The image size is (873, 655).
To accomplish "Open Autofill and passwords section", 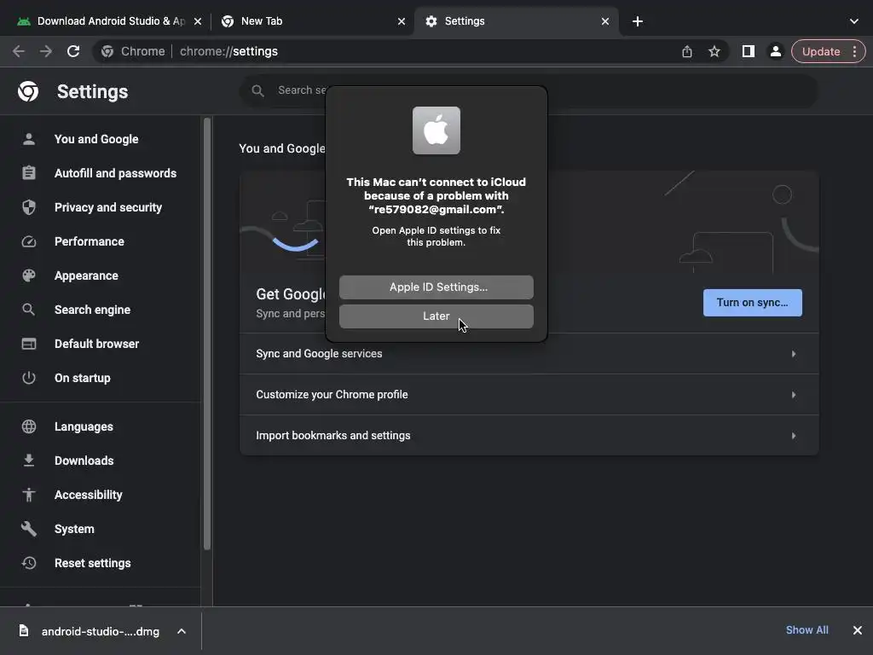I will pyautogui.click(x=115, y=173).
